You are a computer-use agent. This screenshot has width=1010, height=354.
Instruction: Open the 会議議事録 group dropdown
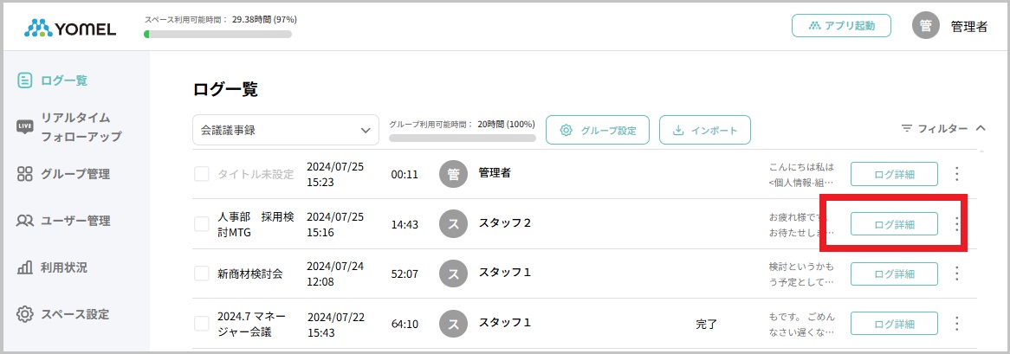285,130
